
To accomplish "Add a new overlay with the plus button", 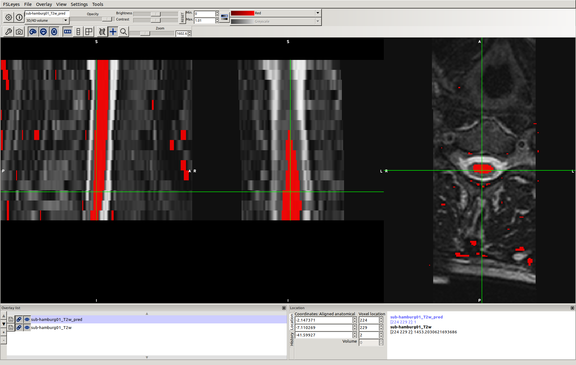I will point(3,332).
